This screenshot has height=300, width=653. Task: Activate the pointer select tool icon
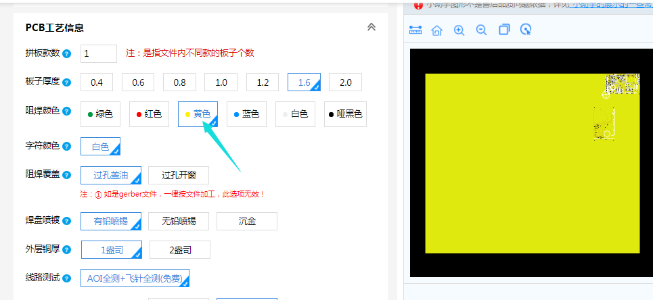click(526, 30)
